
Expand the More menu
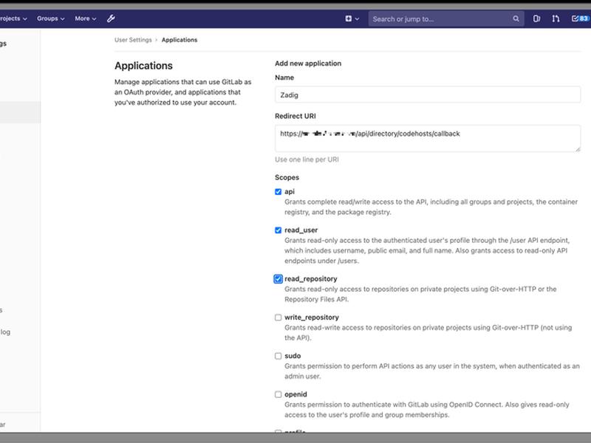tap(86, 18)
